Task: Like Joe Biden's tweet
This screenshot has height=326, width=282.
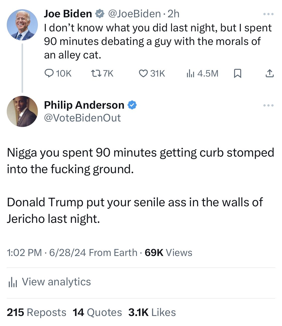Action: 143,73
